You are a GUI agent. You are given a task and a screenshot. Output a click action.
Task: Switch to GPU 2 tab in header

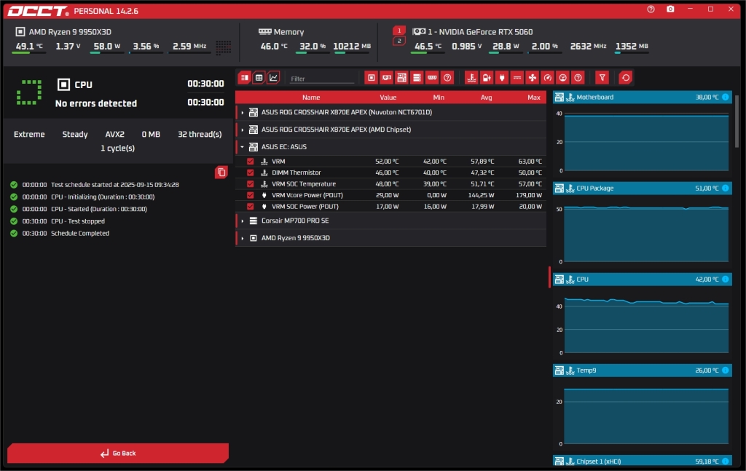coord(398,41)
